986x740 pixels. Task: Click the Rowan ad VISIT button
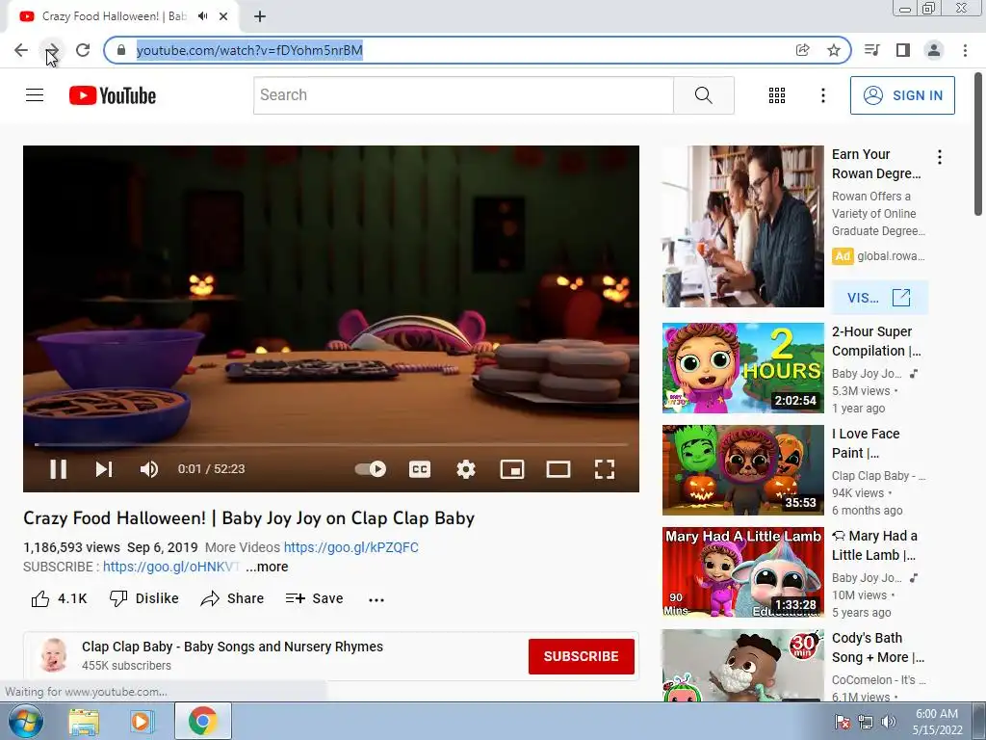879,298
